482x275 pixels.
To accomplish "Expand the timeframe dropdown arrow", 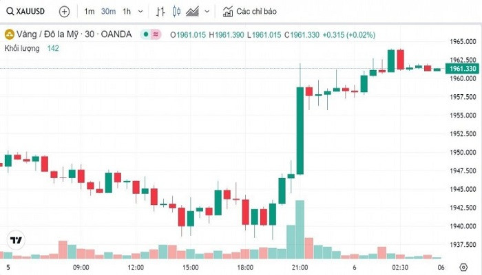I will click(141, 12).
